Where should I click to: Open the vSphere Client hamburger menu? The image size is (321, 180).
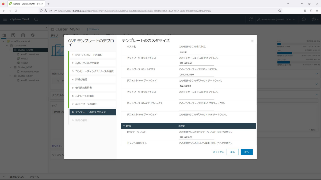pyautogui.click(x=5, y=19)
